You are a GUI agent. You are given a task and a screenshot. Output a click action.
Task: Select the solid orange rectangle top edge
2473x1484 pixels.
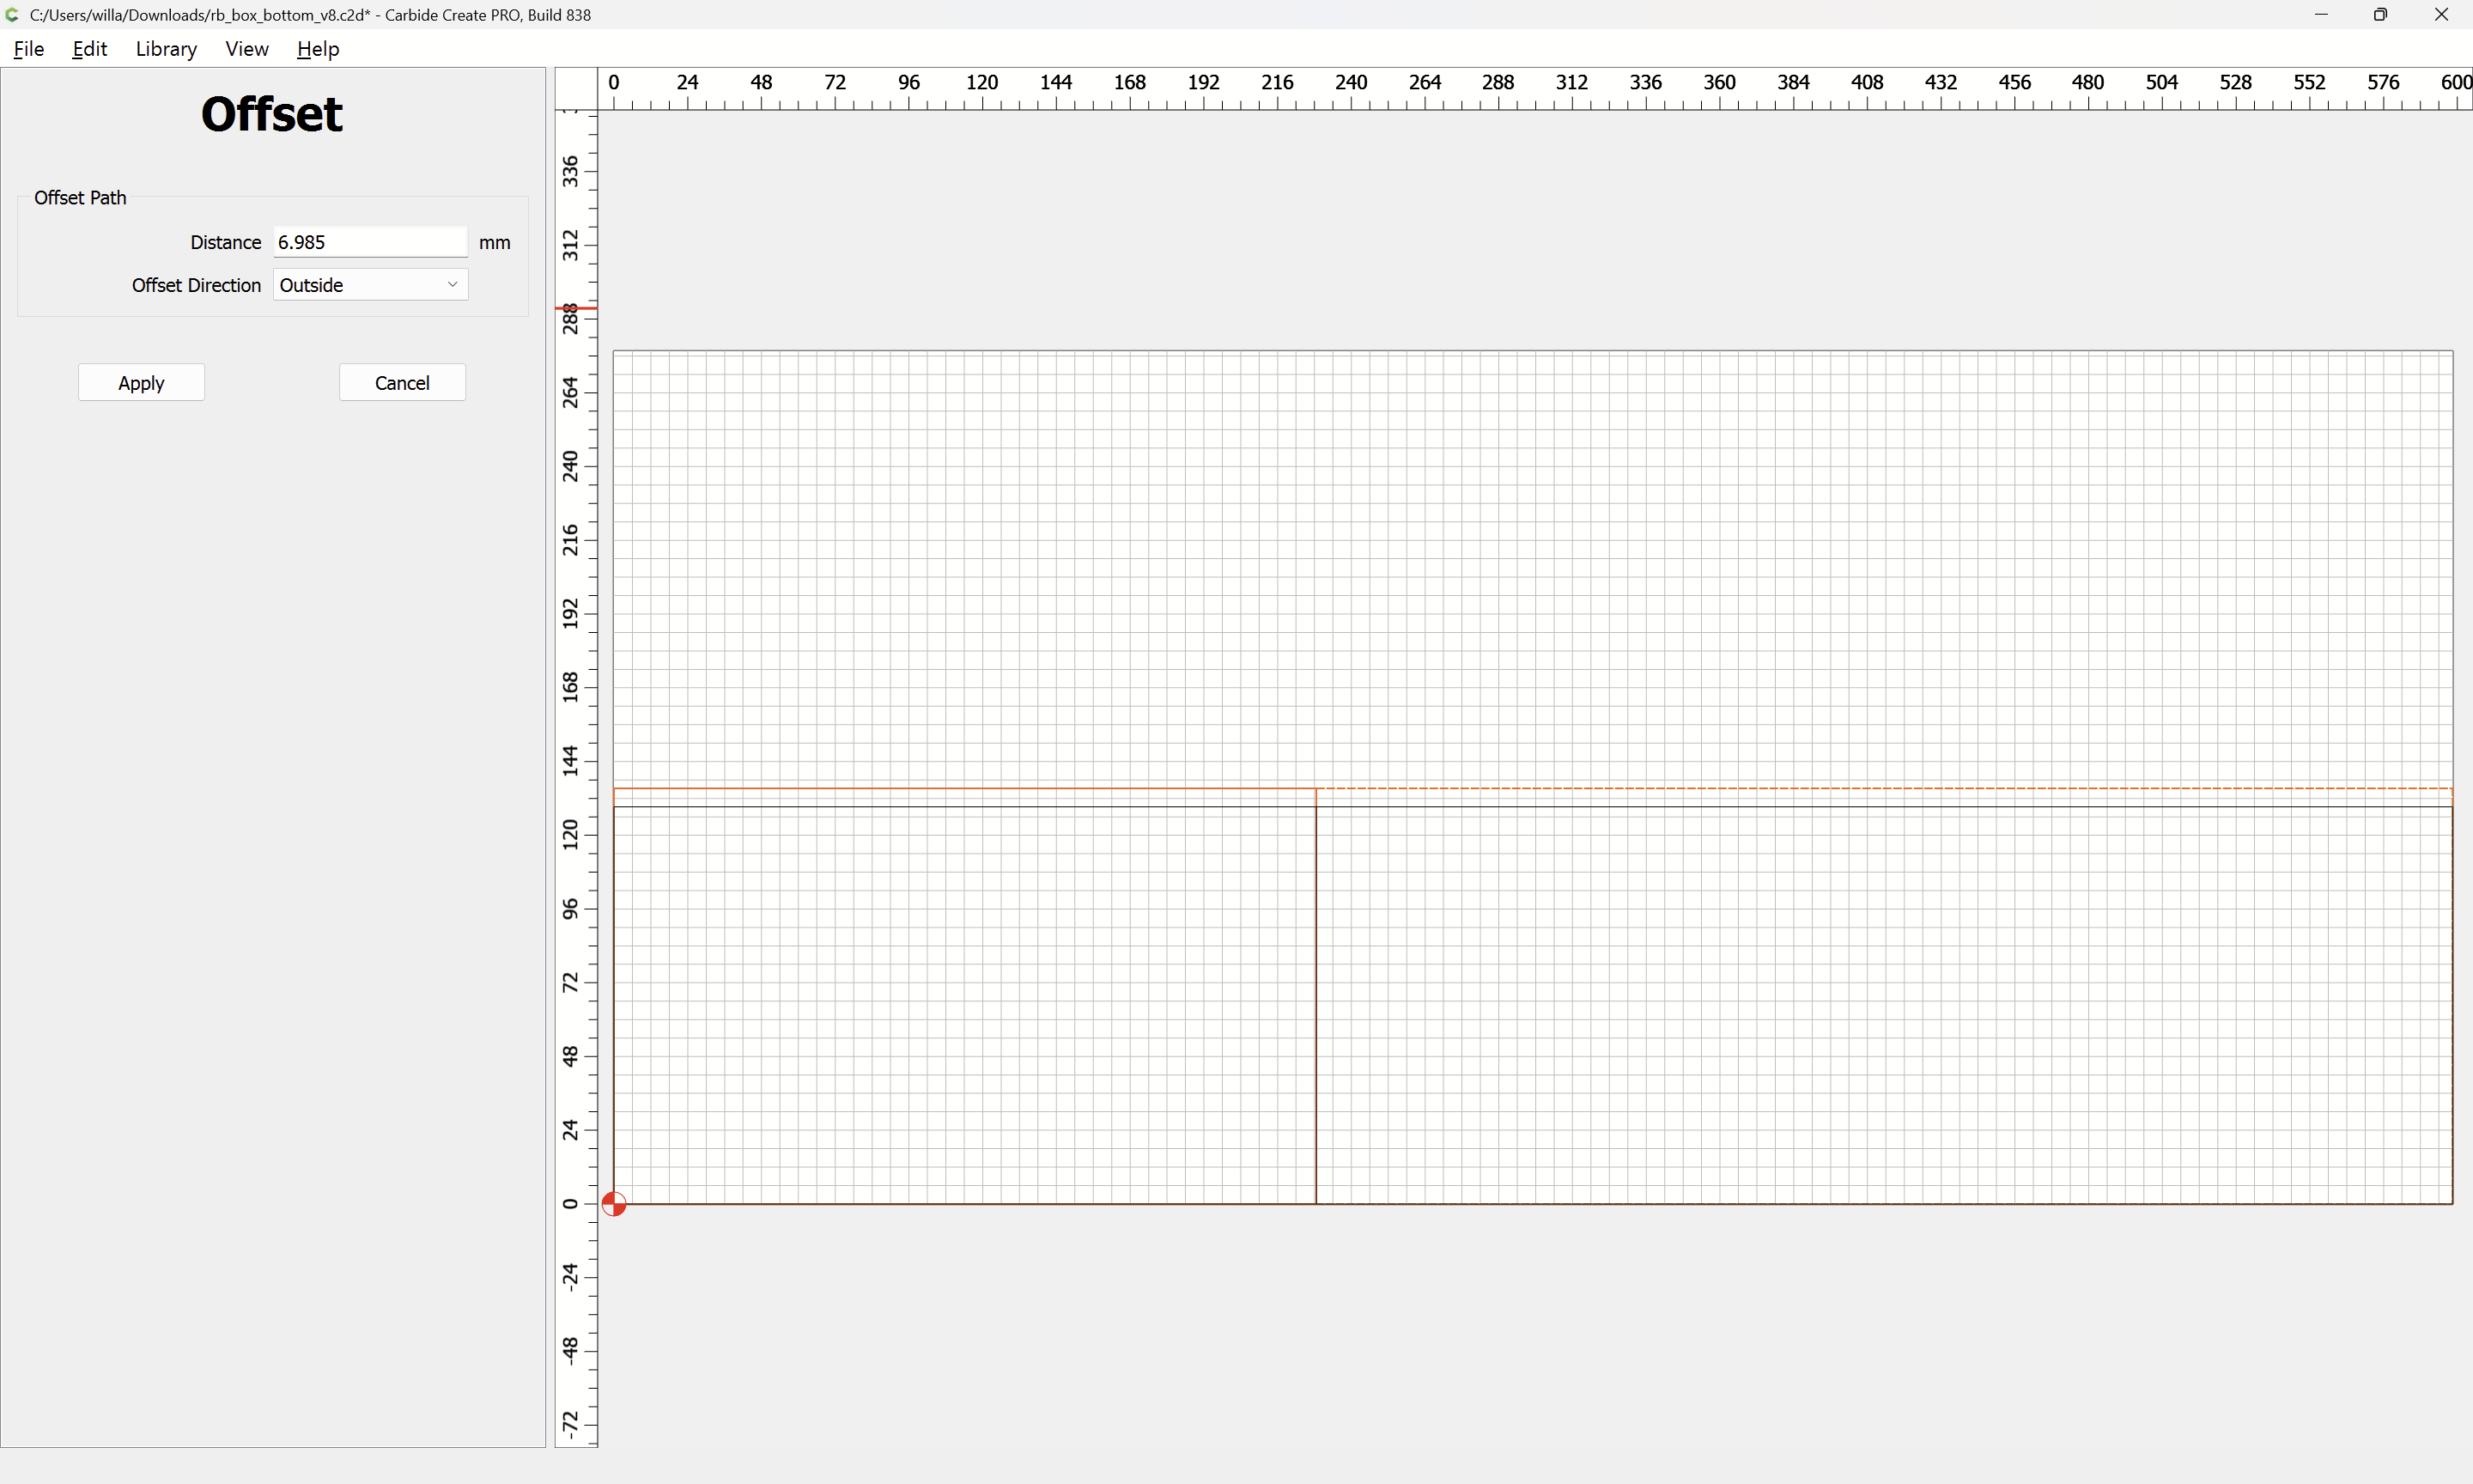960,789
